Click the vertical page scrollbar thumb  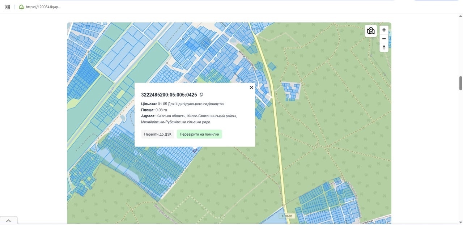(461, 83)
